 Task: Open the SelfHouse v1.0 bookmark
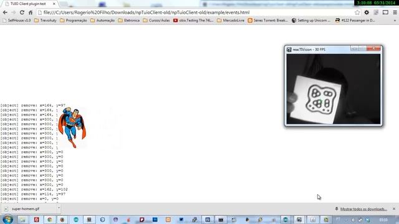(x=17, y=21)
